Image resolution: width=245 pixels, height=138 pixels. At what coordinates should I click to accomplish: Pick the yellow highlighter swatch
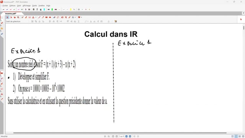pyautogui.click(x=70, y=10)
